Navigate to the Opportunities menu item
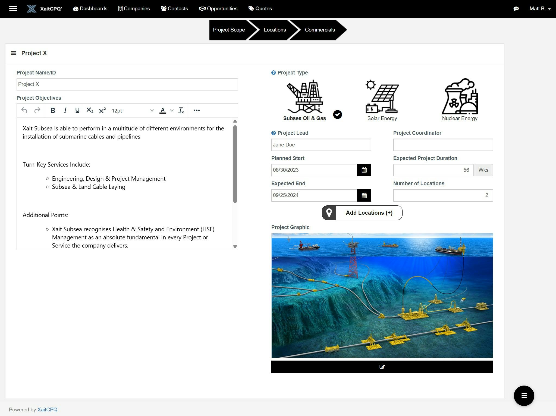The height and width of the screenshot is (416, 556). coord(218,8)
